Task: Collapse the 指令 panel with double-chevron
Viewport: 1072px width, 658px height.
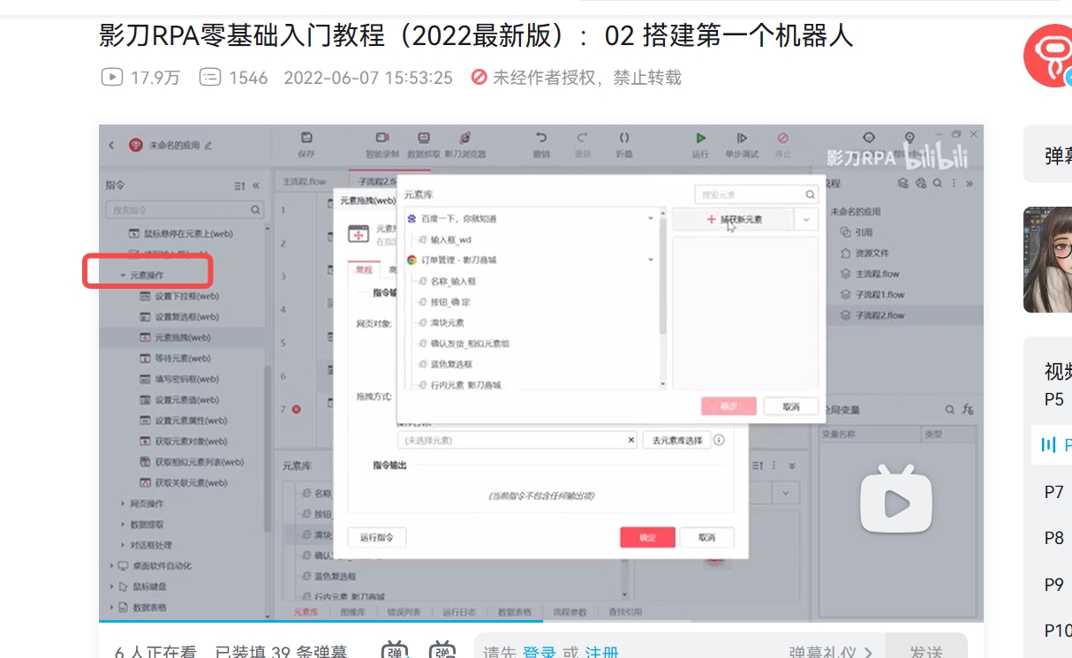Action: (256, 185)
